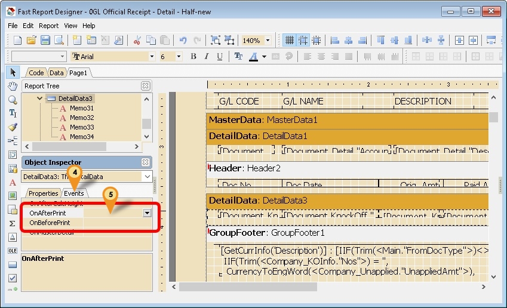Collapse the DetailData3 tree node
The height and width of the screenshot is (308, 507).
(x=40, y=98)
